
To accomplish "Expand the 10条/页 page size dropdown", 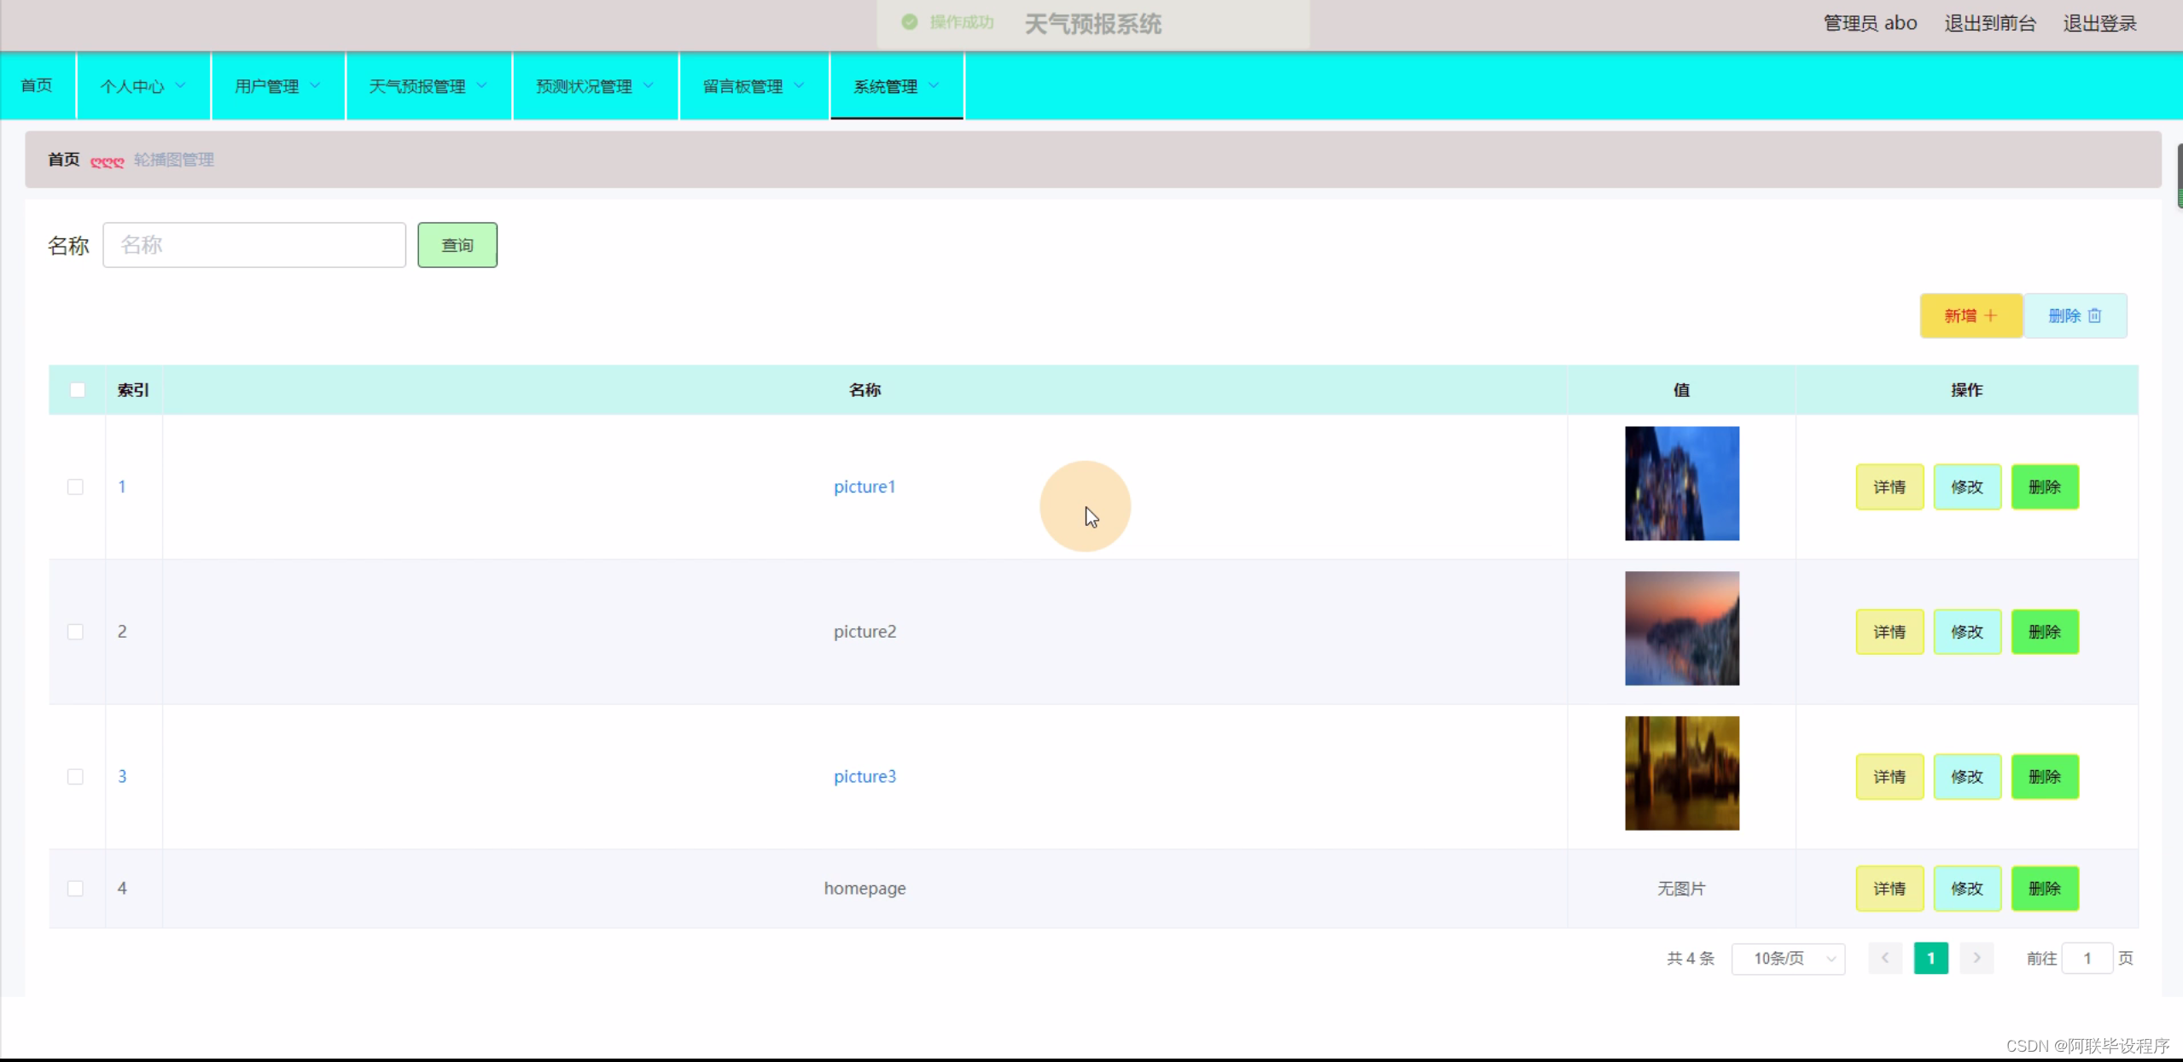I will point(1788,959).
